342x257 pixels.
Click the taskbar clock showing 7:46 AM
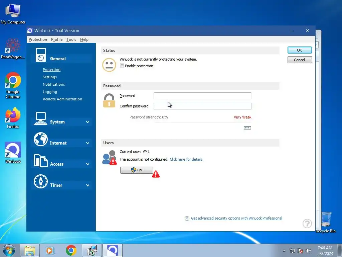(x=325, y=251)
